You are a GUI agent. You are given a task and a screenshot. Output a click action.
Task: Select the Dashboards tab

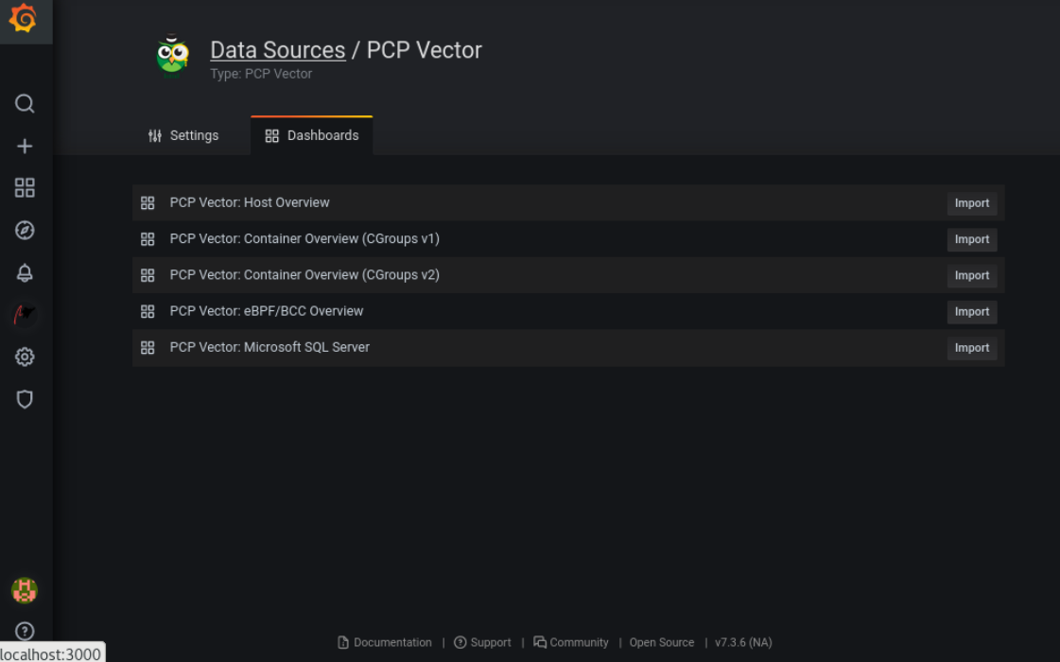[x=312, y=135]
